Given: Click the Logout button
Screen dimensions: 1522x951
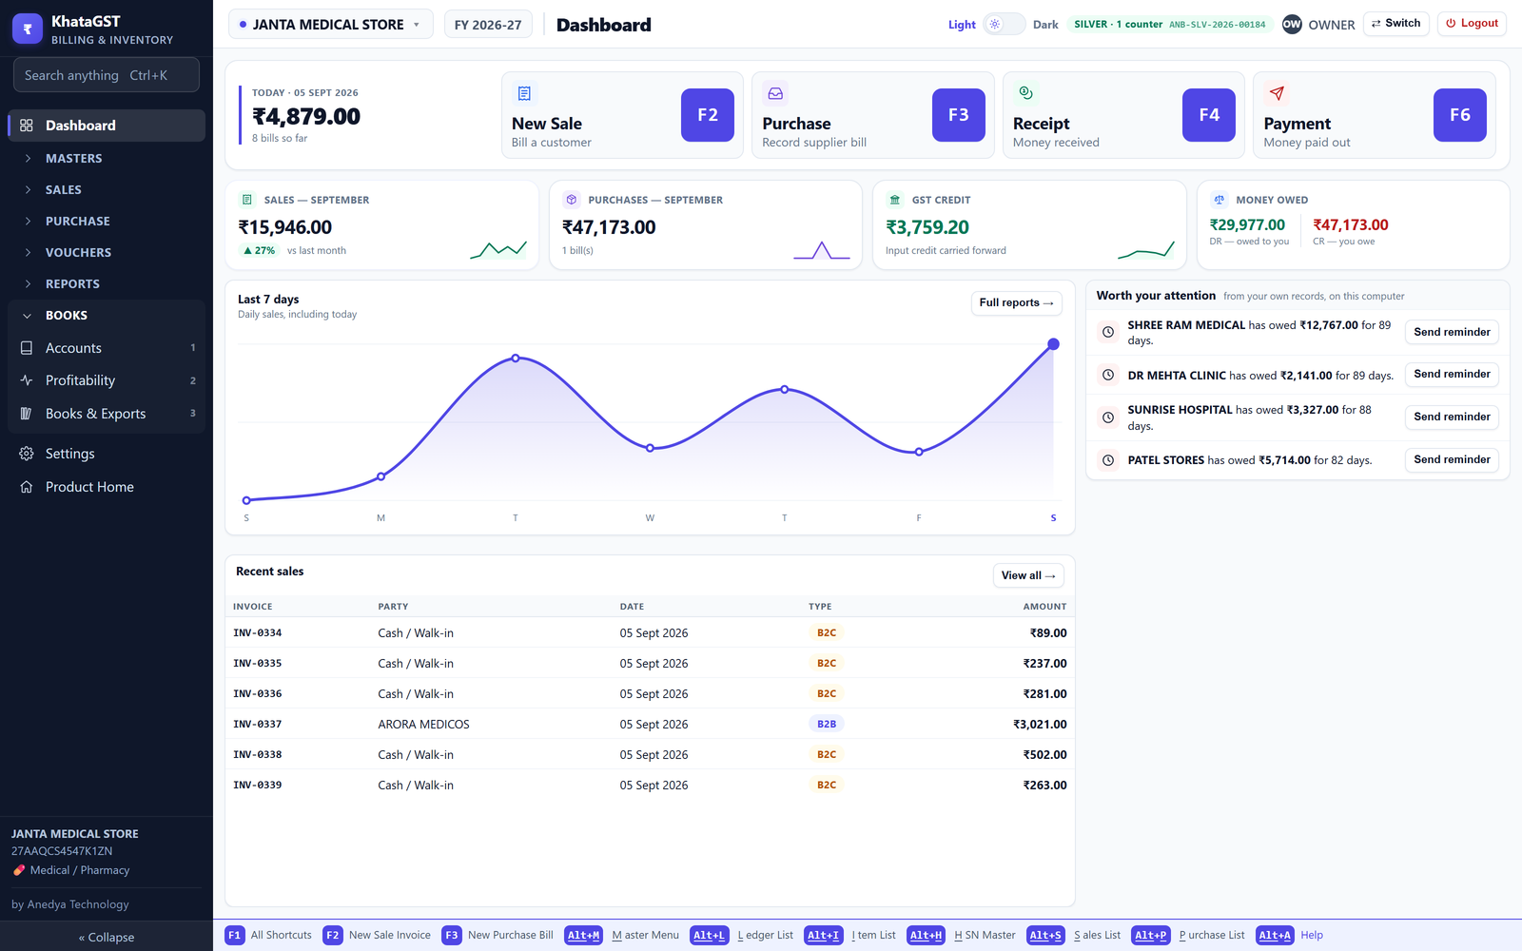Looking at the screenshot, I should [x=1472, y=24].
